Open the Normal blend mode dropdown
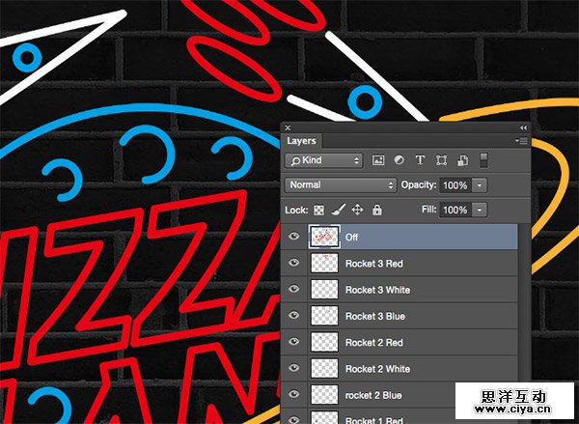The height and width of the screenshot is (424, 579). (x=341, y=185)
